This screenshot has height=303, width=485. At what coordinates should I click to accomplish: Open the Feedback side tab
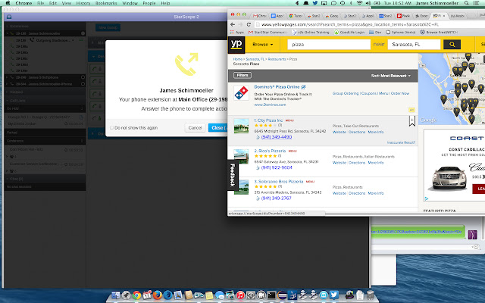[x=233, y=175]
